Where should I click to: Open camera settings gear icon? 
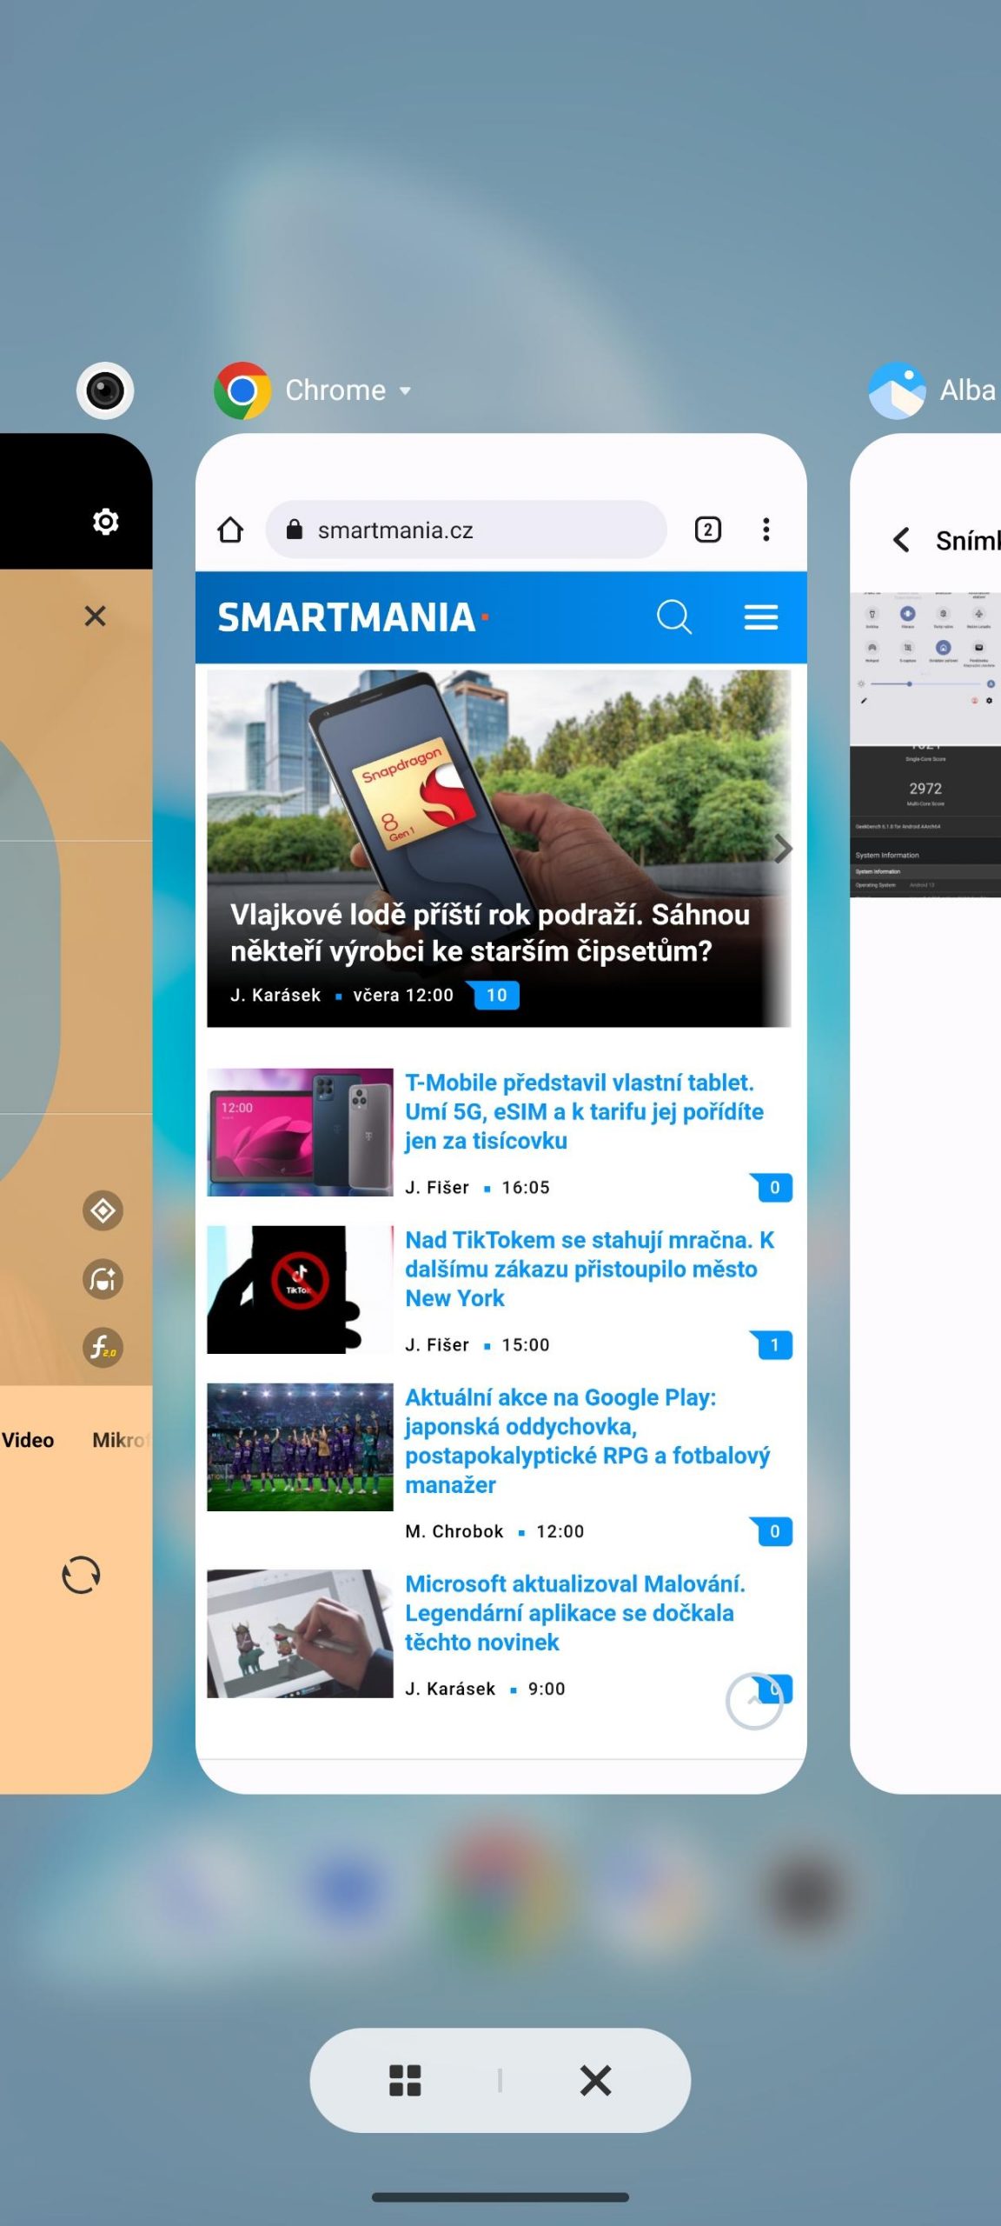(105, 522)
